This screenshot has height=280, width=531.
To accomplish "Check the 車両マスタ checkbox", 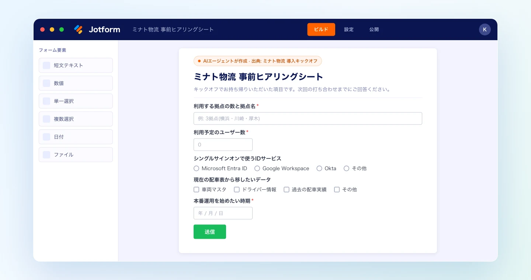I will (x=197, y=189).
